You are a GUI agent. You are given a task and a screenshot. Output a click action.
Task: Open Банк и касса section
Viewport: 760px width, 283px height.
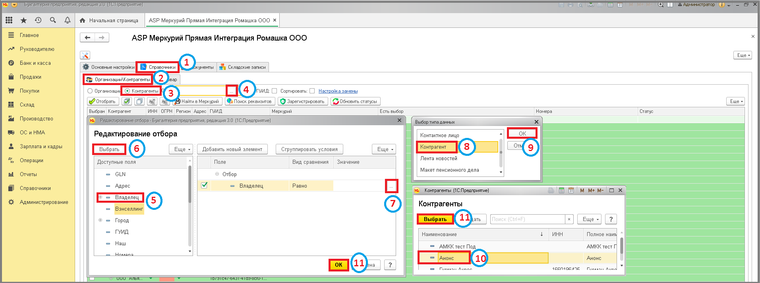coord(35,63)
